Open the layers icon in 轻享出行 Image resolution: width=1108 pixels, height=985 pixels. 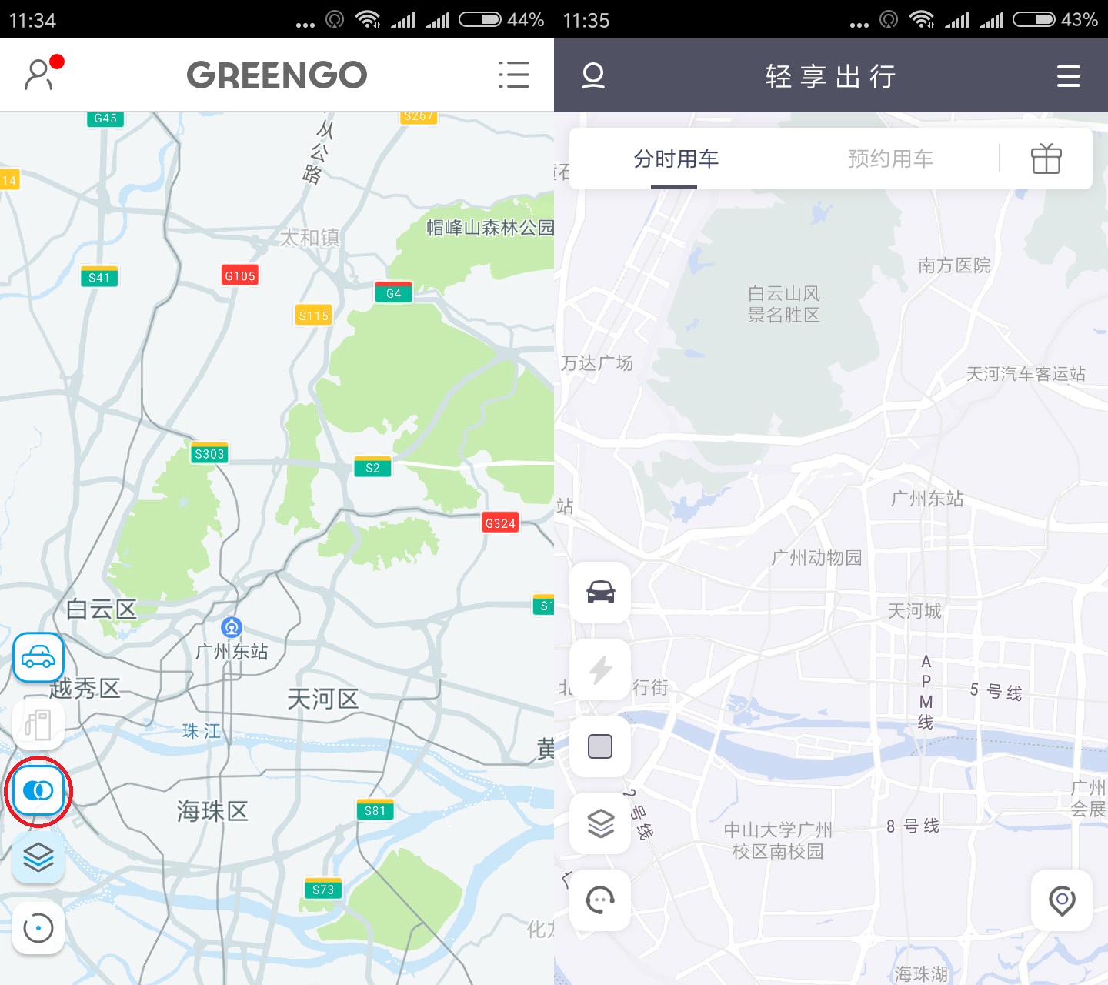tap(600, 823)
